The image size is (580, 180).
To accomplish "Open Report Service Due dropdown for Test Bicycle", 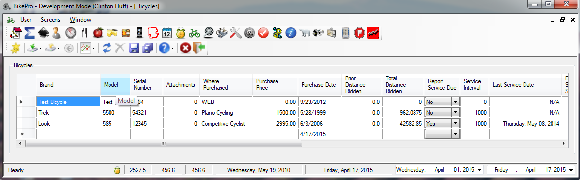I will 455,102.
